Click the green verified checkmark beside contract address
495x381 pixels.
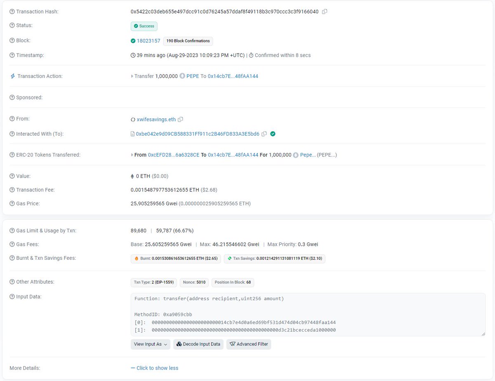(x=273, y=134)
